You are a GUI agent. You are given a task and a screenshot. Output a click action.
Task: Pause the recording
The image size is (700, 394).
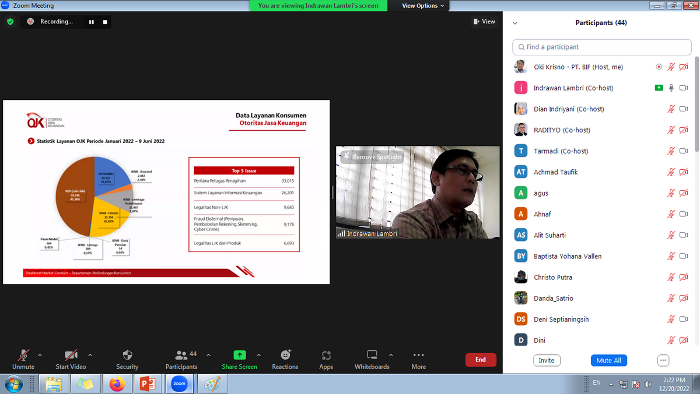click(x=92, y=22)
